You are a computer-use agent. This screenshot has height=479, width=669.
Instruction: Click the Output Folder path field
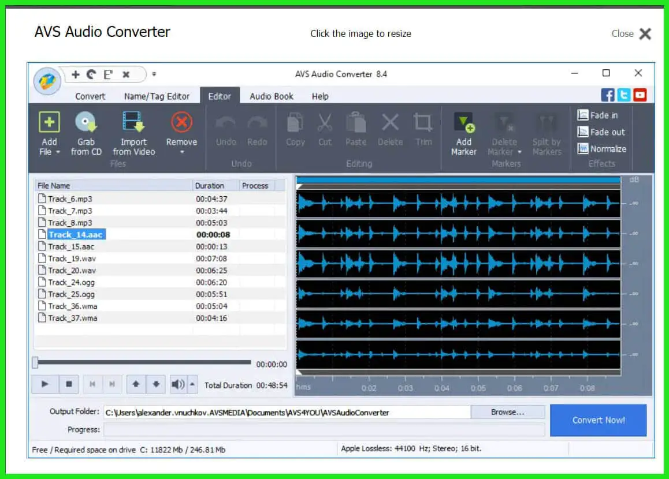[287, 413]
